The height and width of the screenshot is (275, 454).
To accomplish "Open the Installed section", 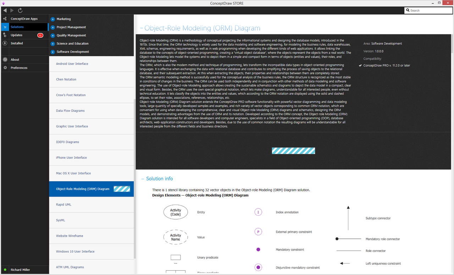I will coord(17,43).
